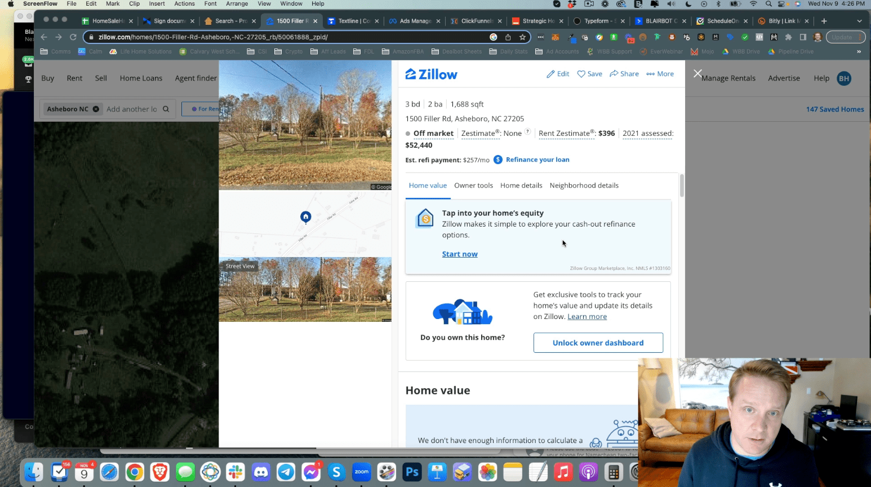
Task: Click the listing panel scrollbar
Action: (x=682, y=185)
